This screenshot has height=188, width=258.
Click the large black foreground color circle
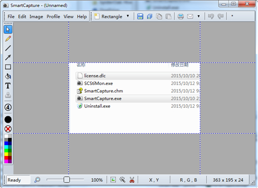tap(8, 119)
